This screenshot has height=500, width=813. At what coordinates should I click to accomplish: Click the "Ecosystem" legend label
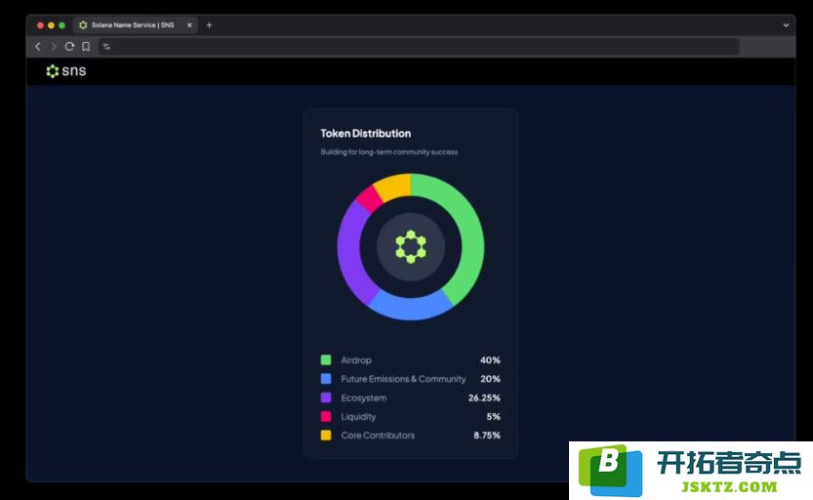(363, 397)
